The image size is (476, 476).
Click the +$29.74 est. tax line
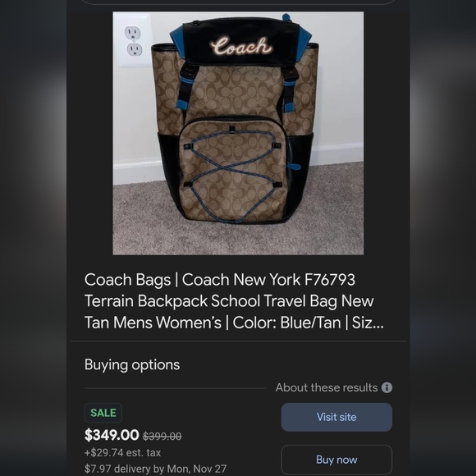[122, 453]
